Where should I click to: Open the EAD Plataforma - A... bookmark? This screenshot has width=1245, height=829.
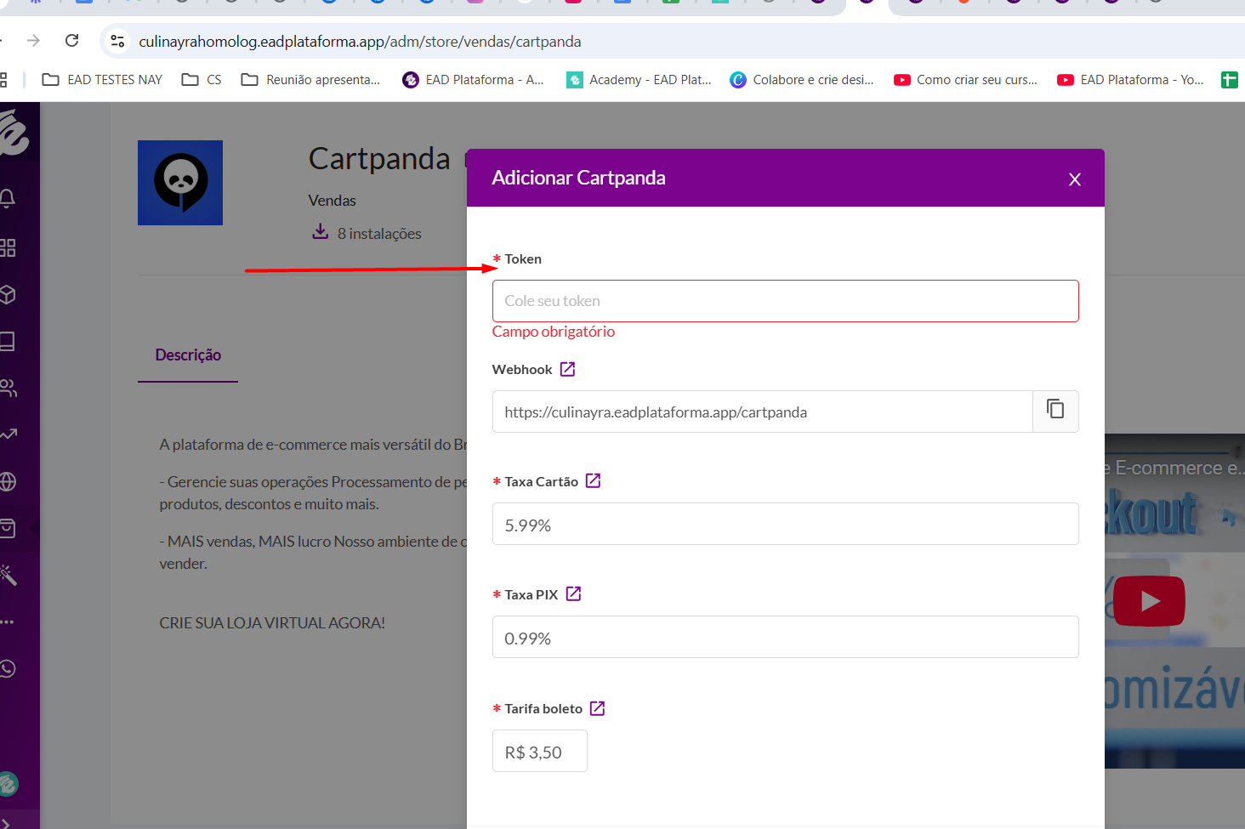[473, 80]
